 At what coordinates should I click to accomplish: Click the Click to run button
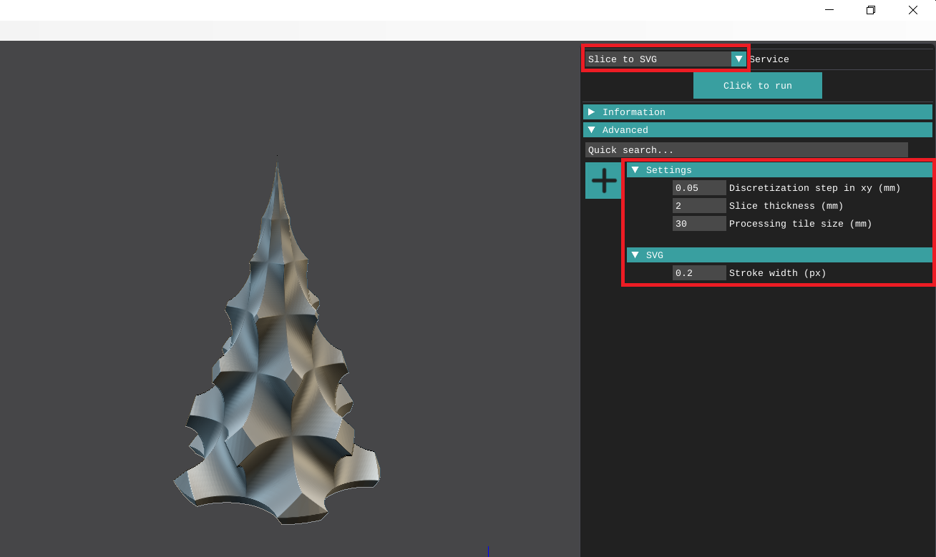[x=757, y=86]
